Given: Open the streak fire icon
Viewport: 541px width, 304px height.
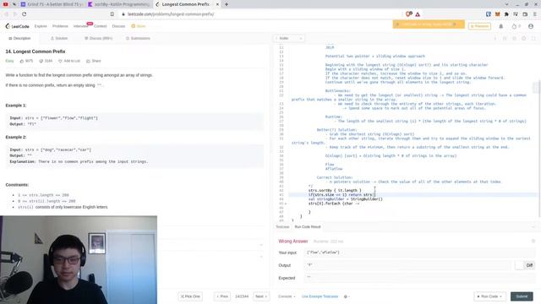Looking at the screenshot, I should (x=516, y=26).
